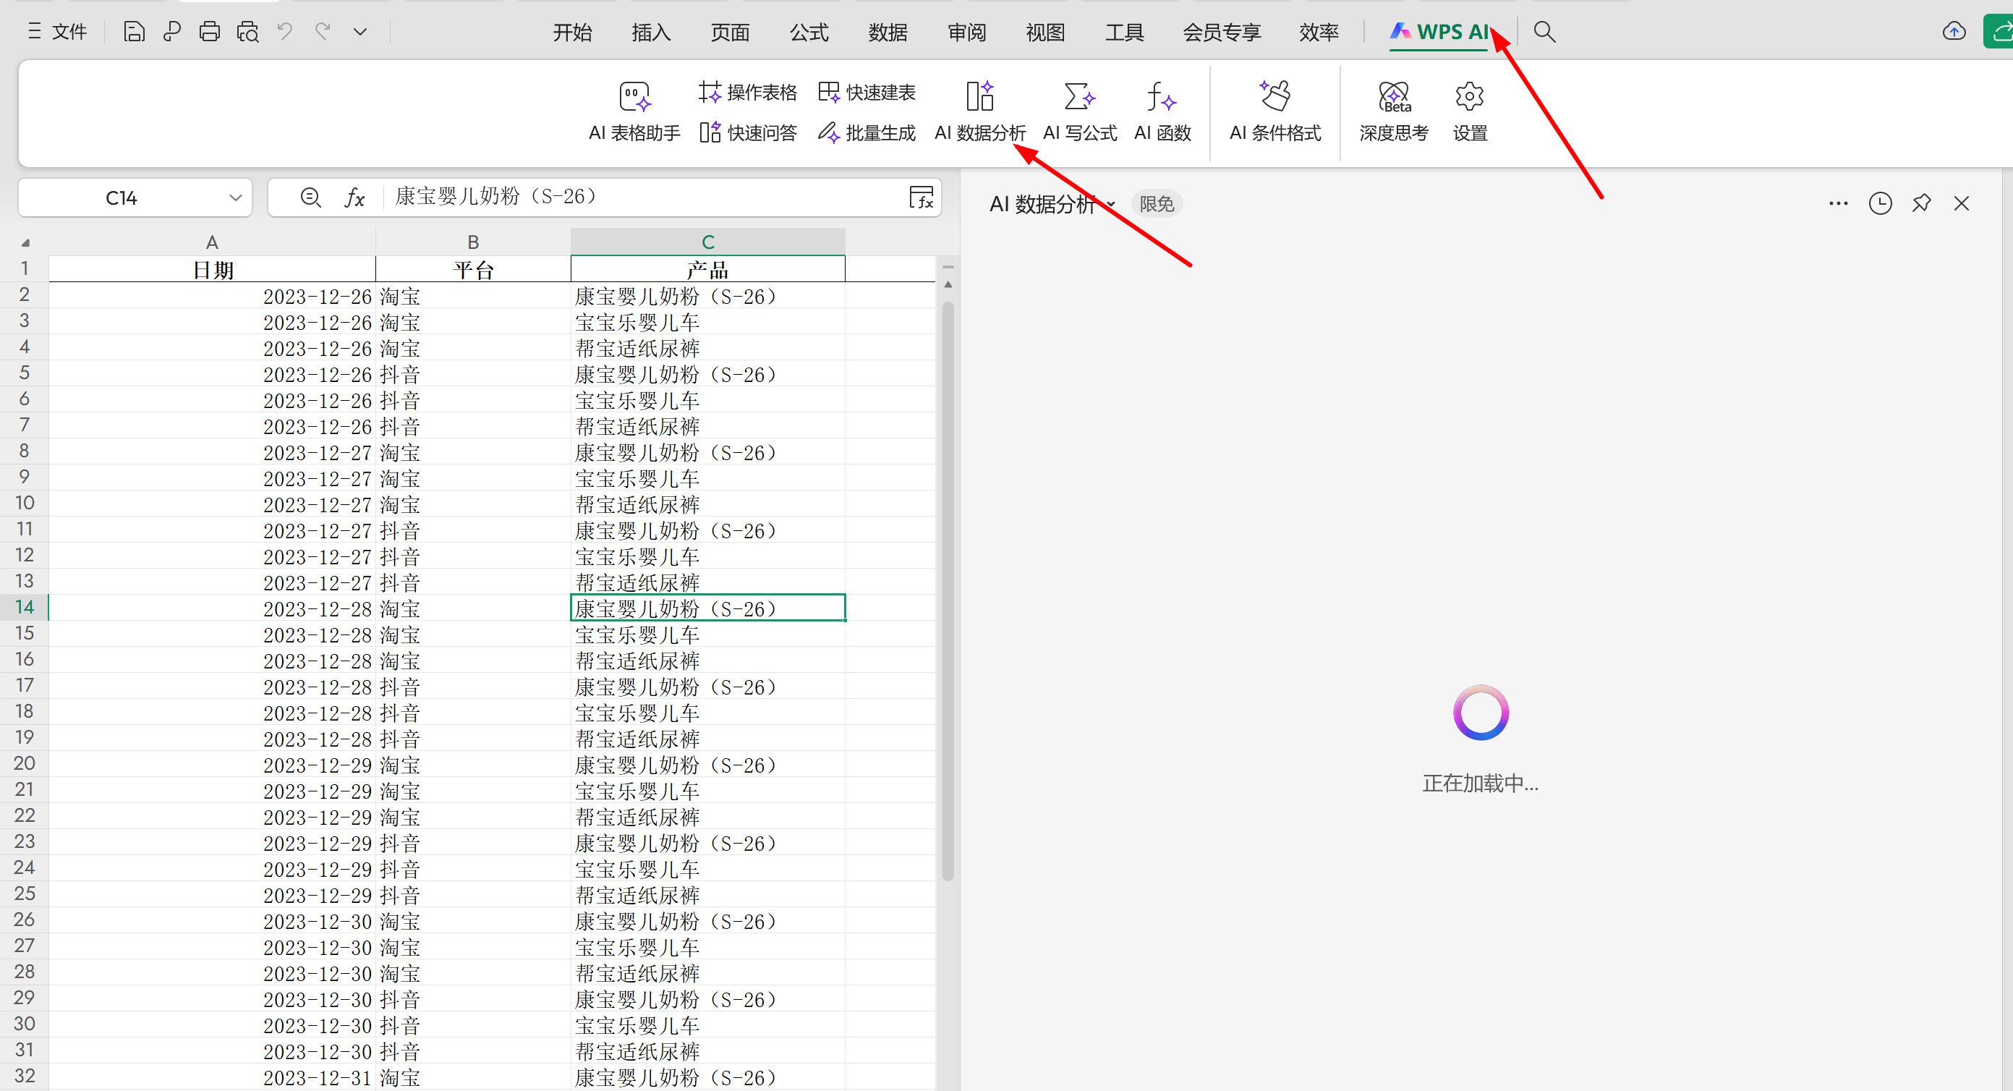Screen dimensions: 2013x1091
Task: Open the AI 设置 gear icon
Action: coord(1469,97)
